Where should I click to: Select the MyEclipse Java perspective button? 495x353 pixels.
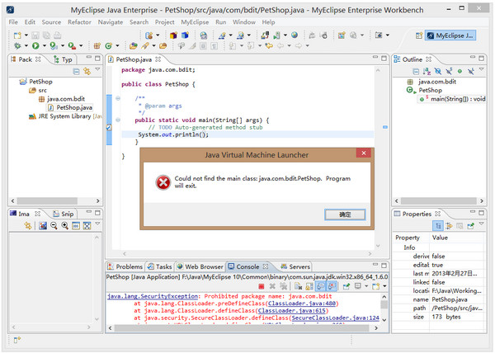449,35
